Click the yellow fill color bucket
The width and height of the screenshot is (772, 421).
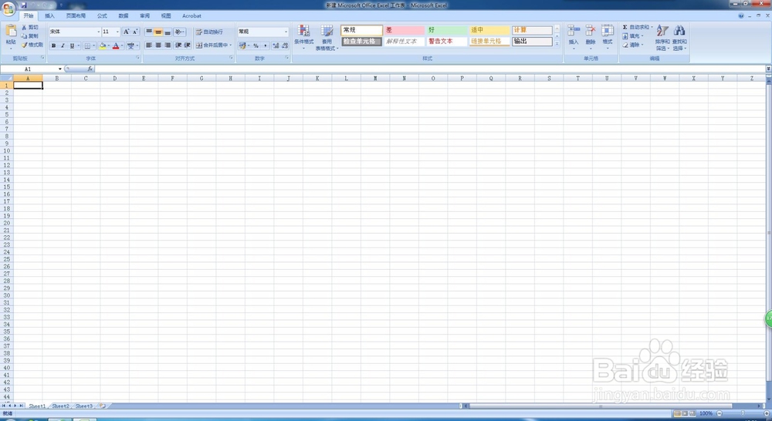pos(103,45)
